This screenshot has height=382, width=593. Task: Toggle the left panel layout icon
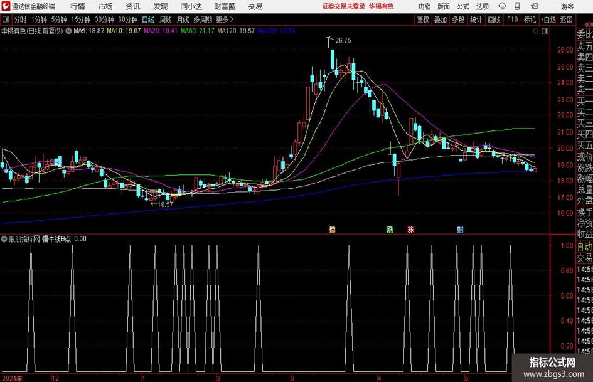[x=6, y=19]
